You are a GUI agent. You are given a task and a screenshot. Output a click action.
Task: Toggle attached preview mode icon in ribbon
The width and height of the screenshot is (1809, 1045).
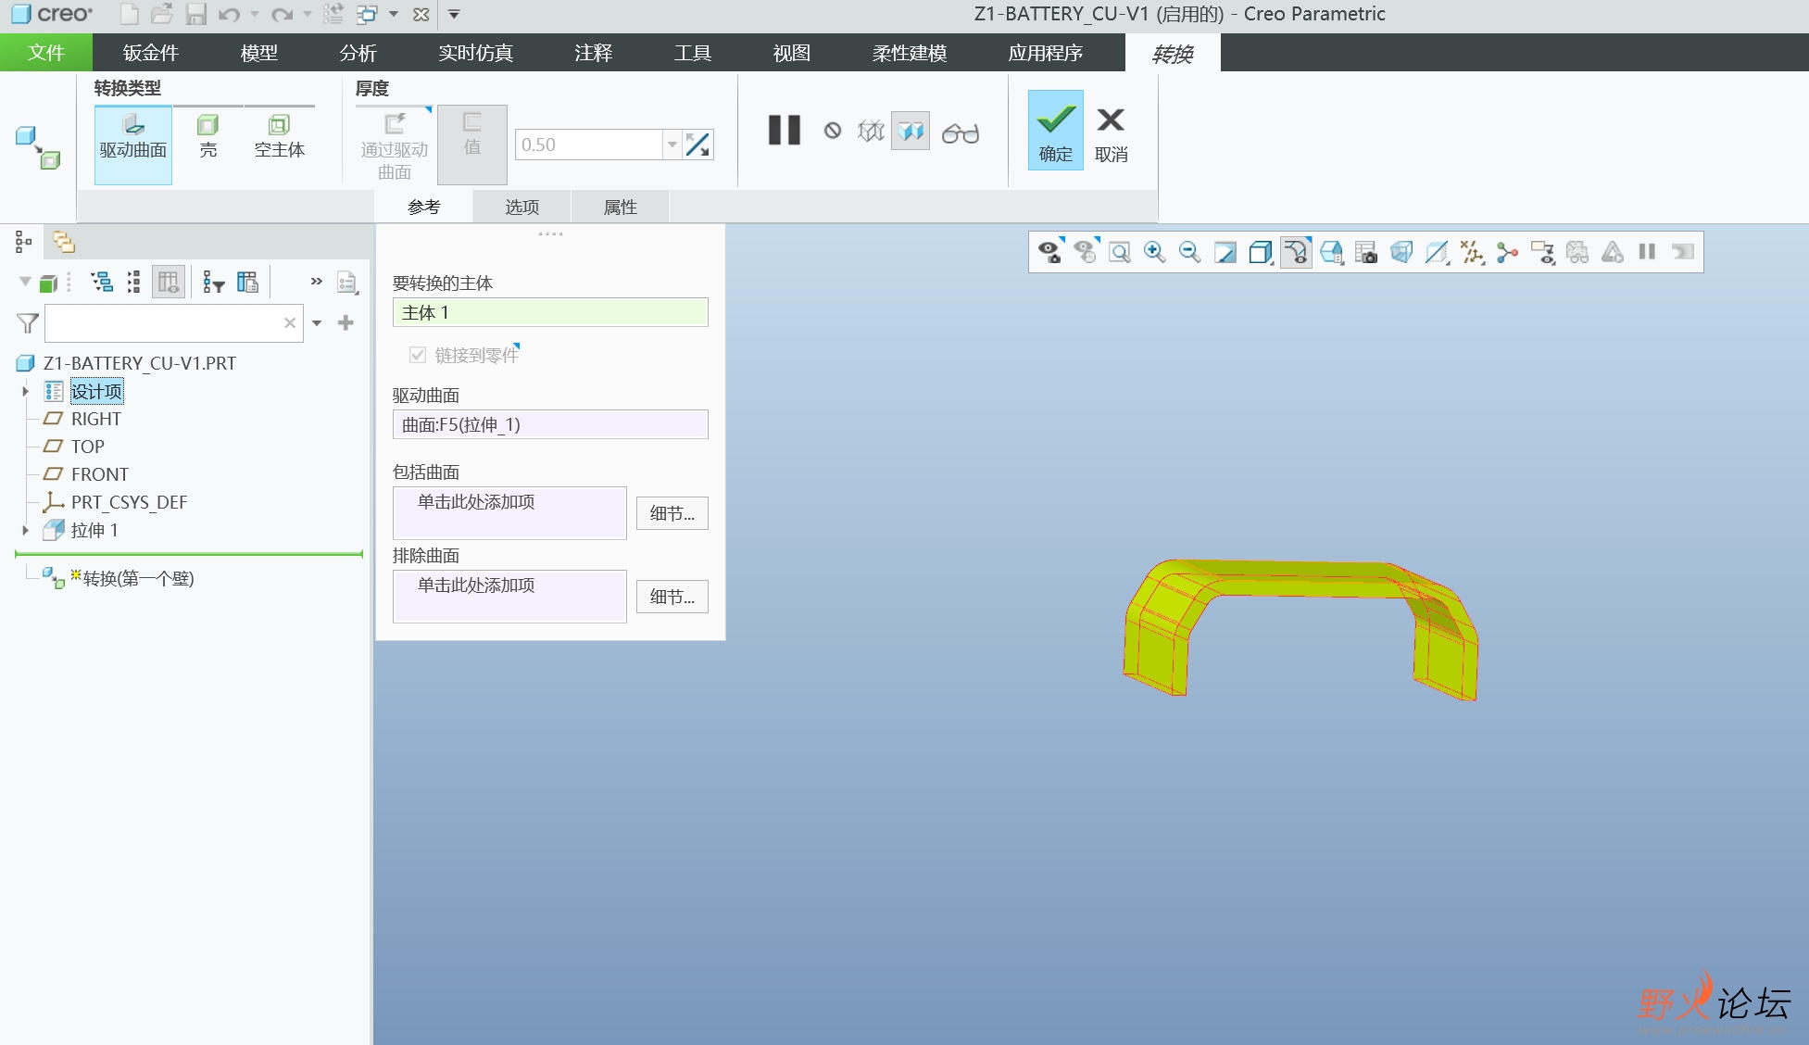pyautogui.click(x=911, y=131)
